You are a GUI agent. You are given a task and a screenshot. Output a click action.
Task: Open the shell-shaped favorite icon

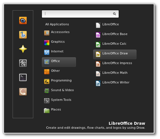coord(23,92)
